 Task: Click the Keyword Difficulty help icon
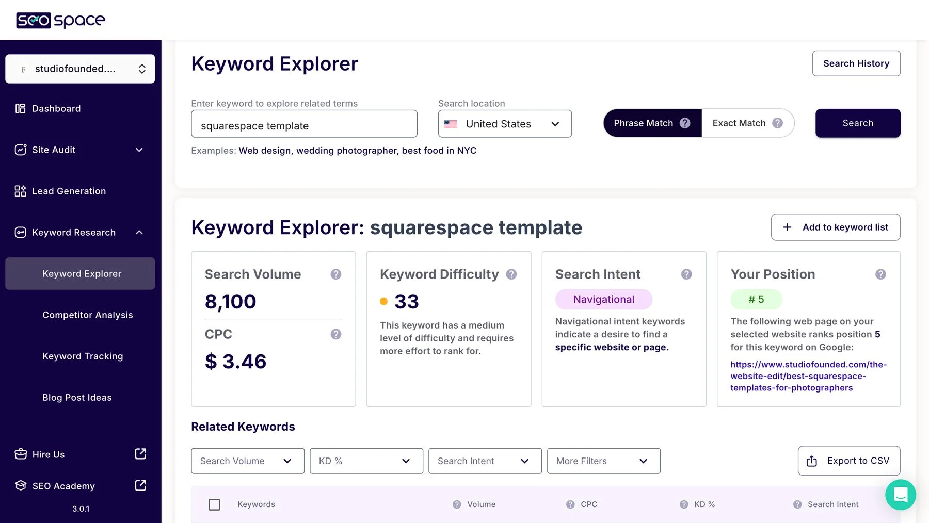511,274
